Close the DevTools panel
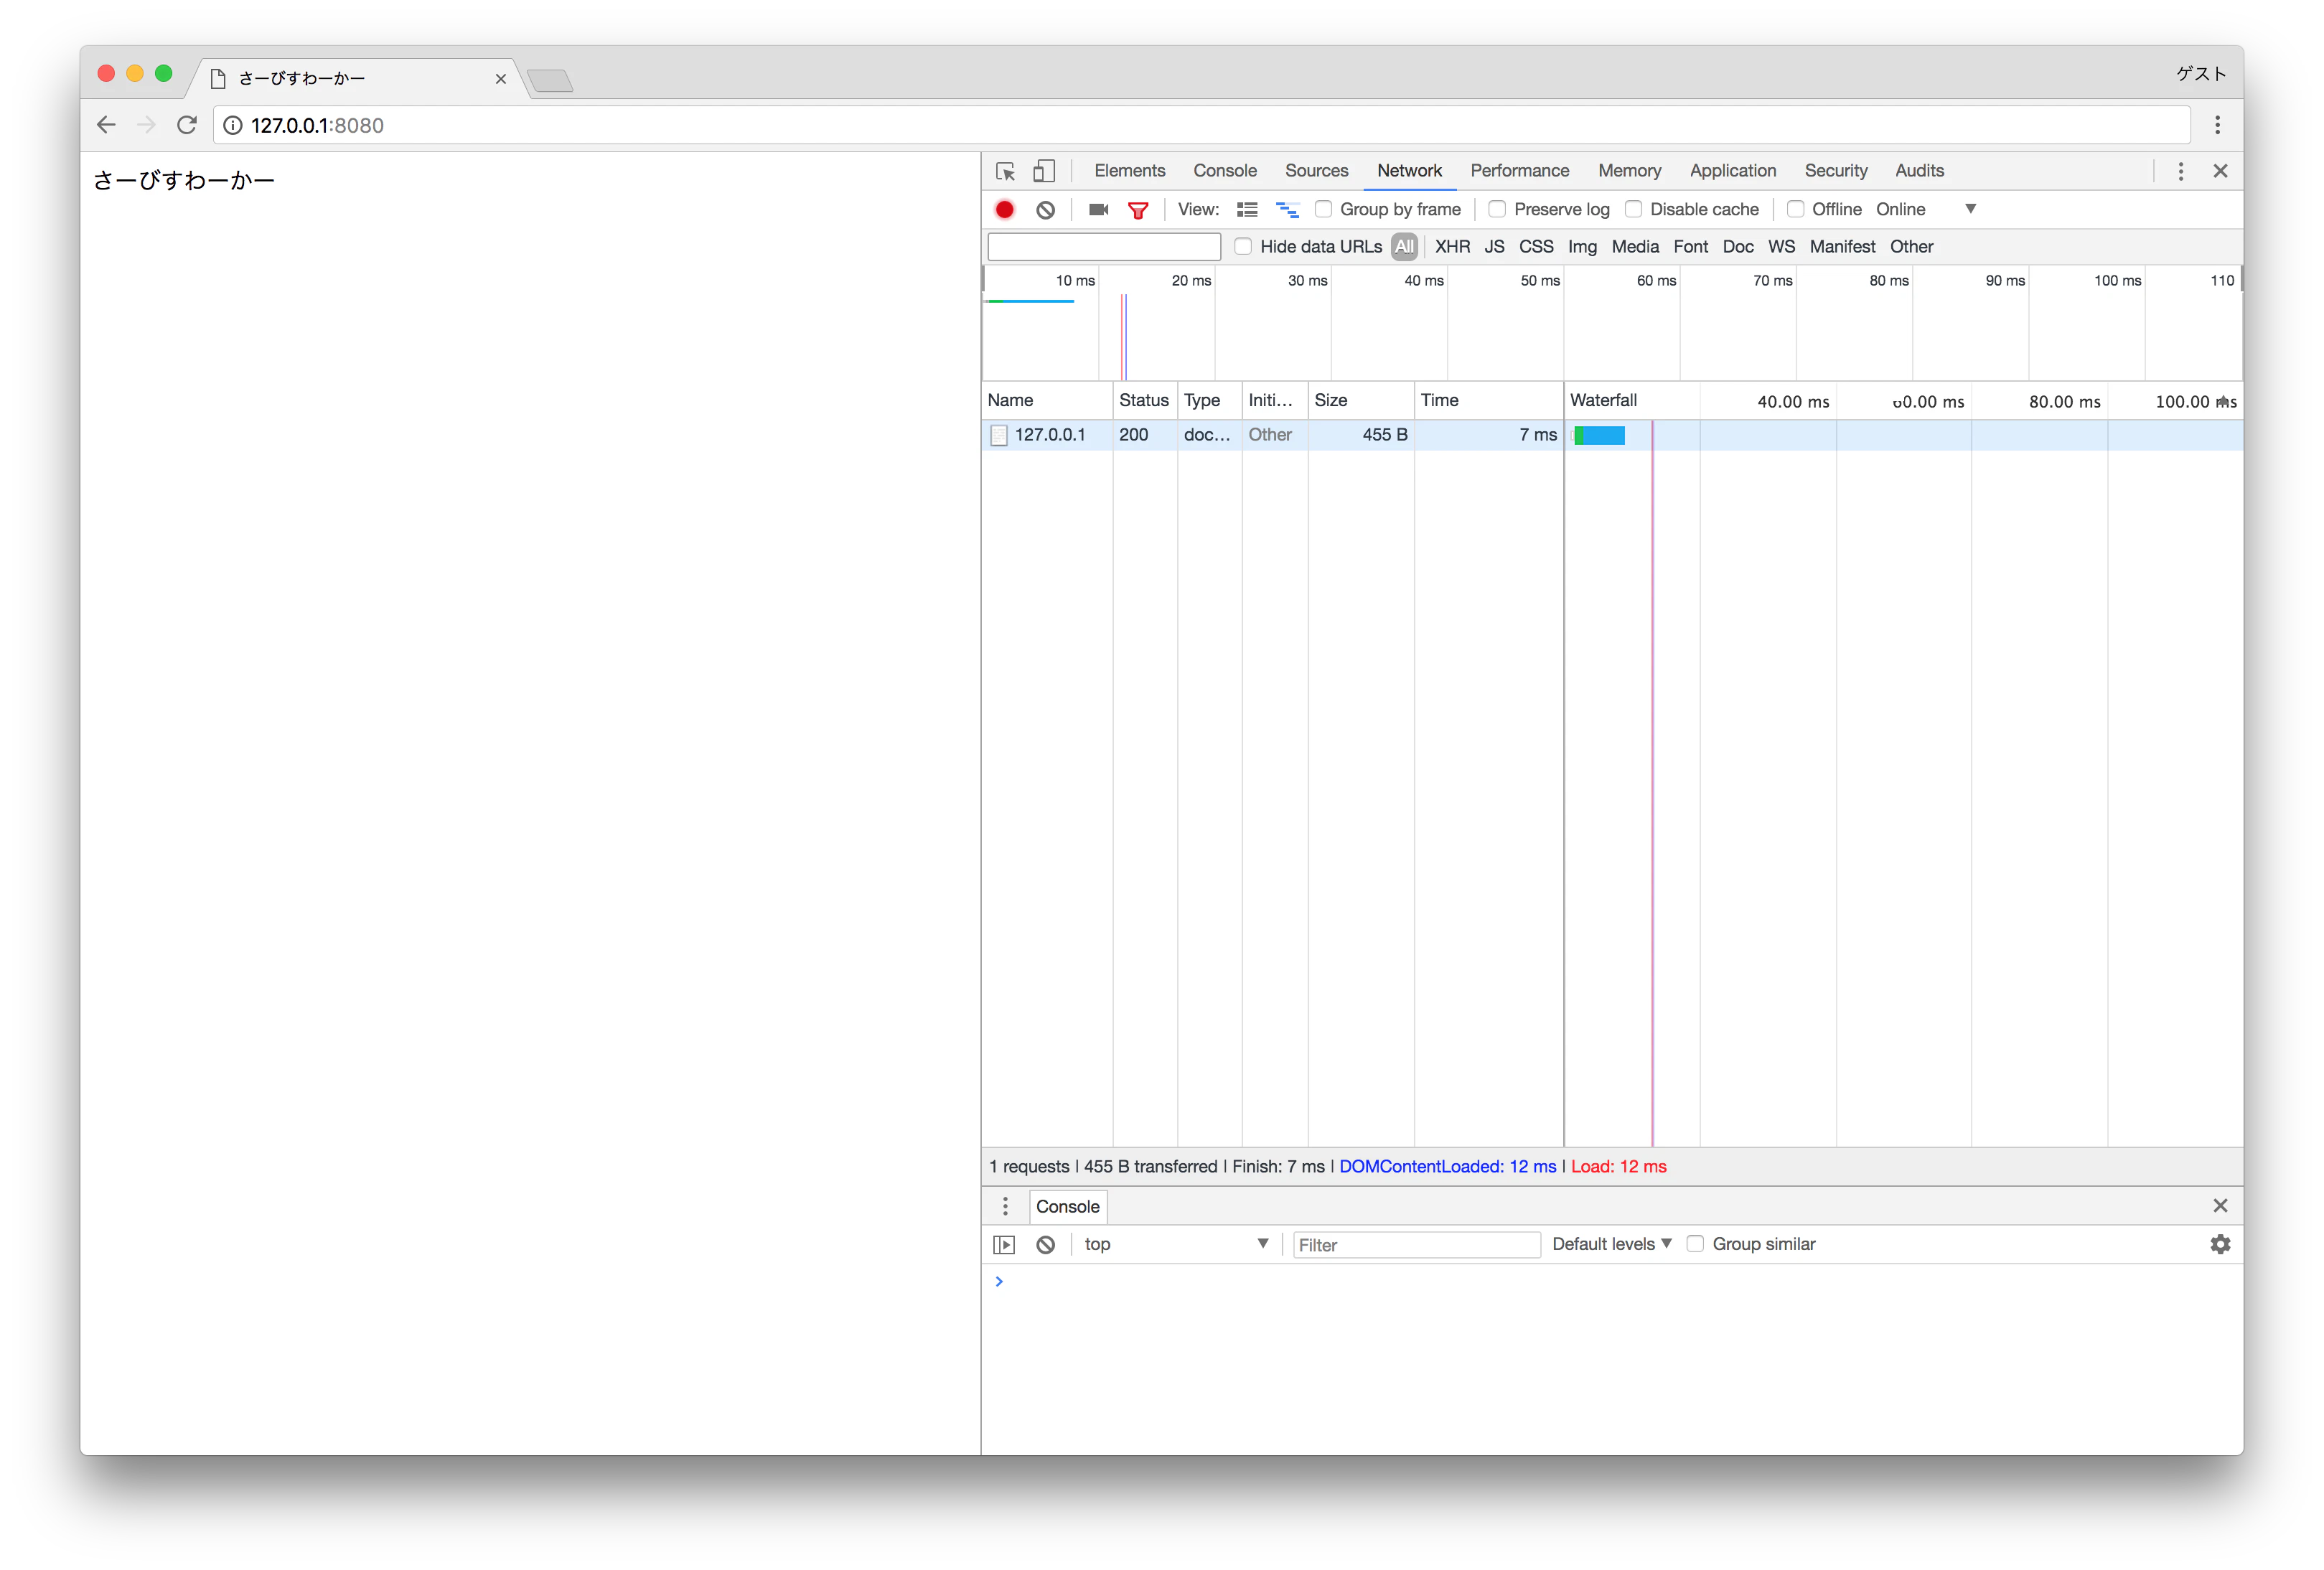Image resolution: width=2324 pixels, height=1570 pixels. [x=2220, y=171]
